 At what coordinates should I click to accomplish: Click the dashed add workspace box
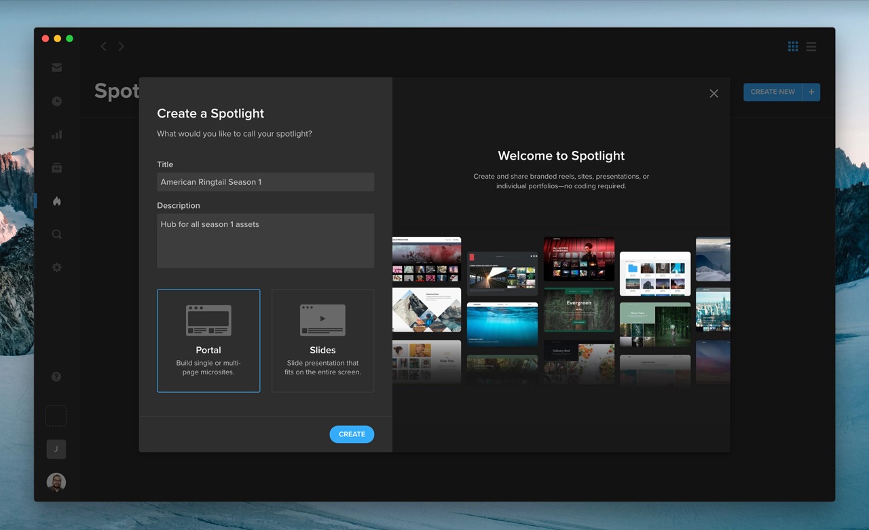click(56, 416)
